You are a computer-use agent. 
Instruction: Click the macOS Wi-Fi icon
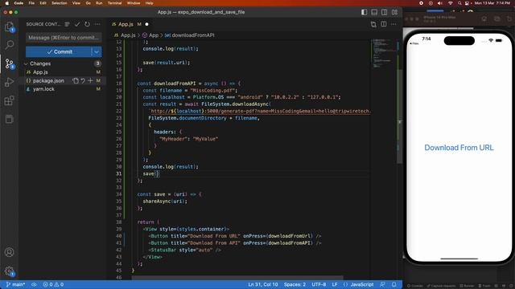pos(451,3)
